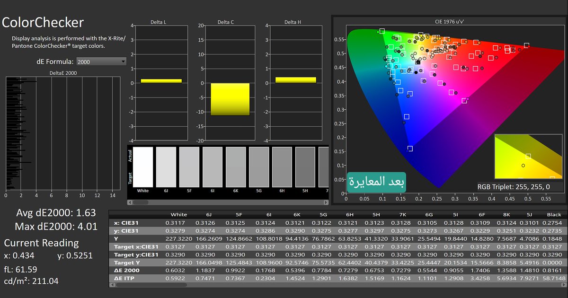Viewport: 568px width, 298px height.
Task: Select the 5F gray swatch
Action: point(189,167)
